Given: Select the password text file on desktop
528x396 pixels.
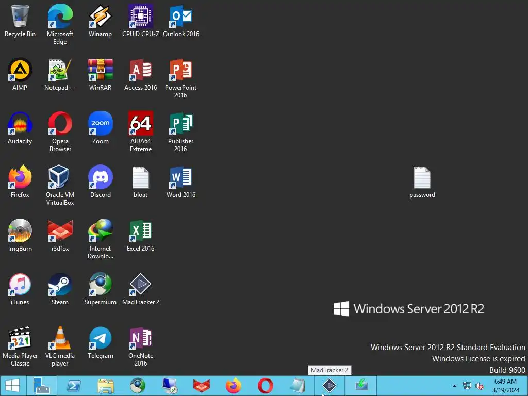Looking at the screenshot, I should pyautogui.click(x=422, y=182).
